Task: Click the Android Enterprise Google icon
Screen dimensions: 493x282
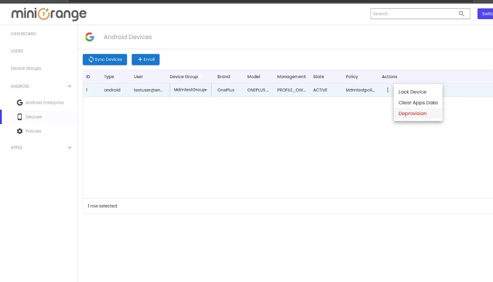Action: 20,102
